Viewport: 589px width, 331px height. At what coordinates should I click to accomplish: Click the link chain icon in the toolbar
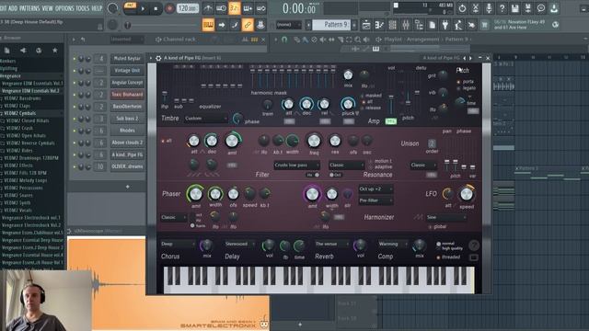point(248,25)
